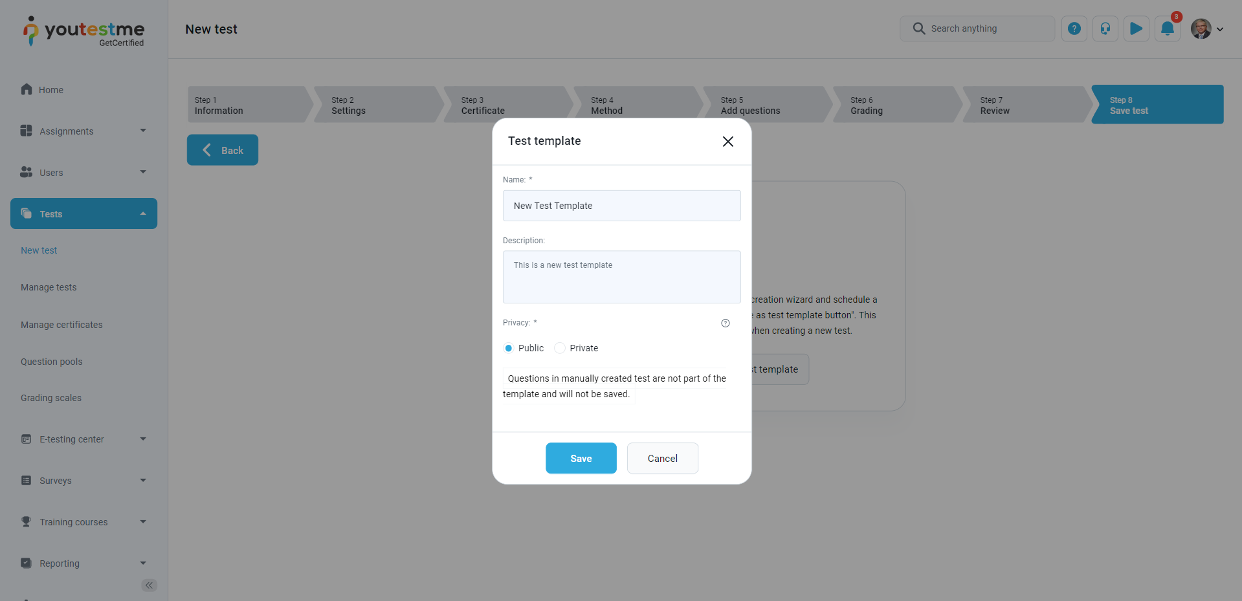The height and width of the screenshot is (601, 1242).
Task: Click the user profile avatar
Action: click(x=1201, y=29)
